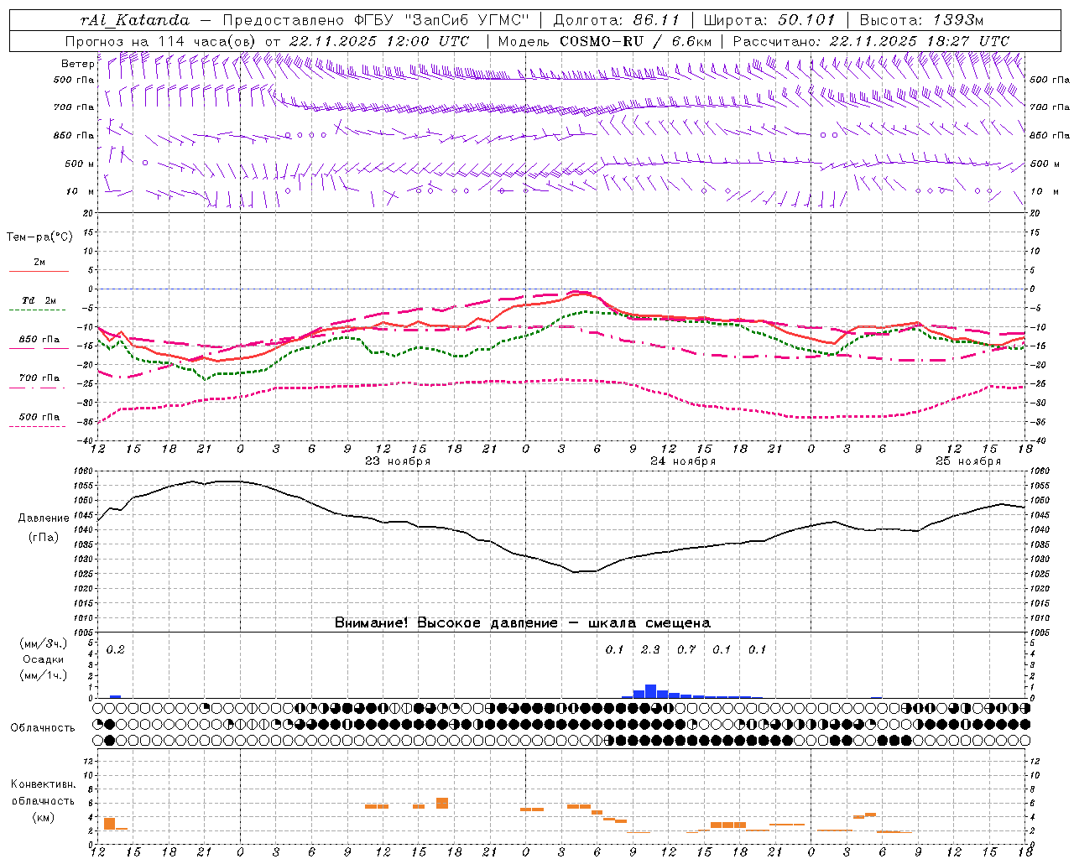
Task: Click the (мм/3ч.) unit label
Action: pos(44,644)
